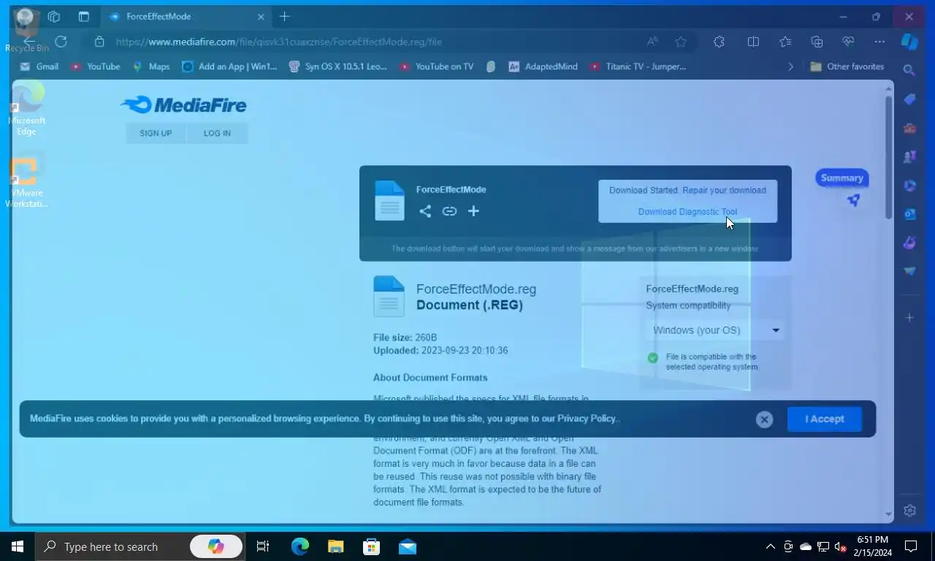The image size is (935, 561).
Task: Add this page to favorites star
Action: click(681, 42)
